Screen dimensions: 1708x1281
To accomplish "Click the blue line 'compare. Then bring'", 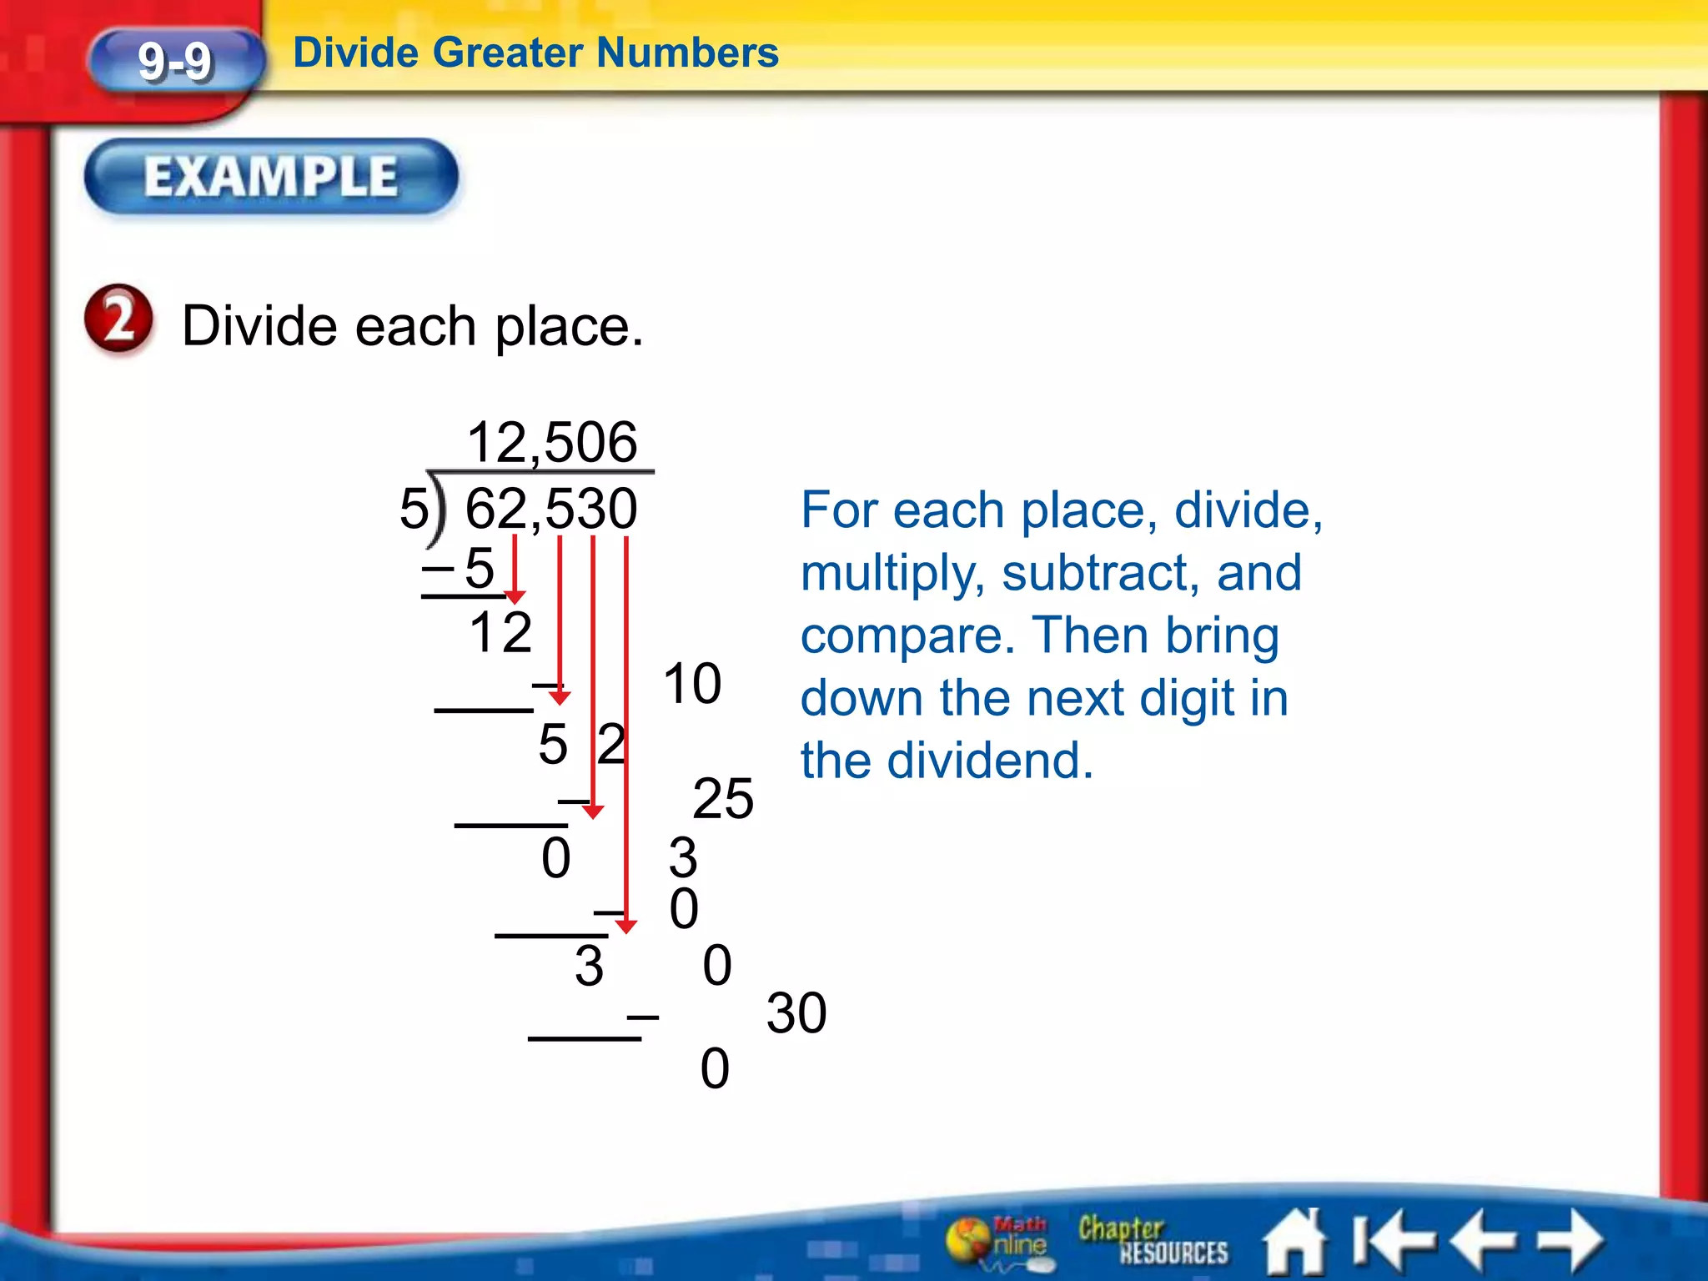I will [1040, 635].
